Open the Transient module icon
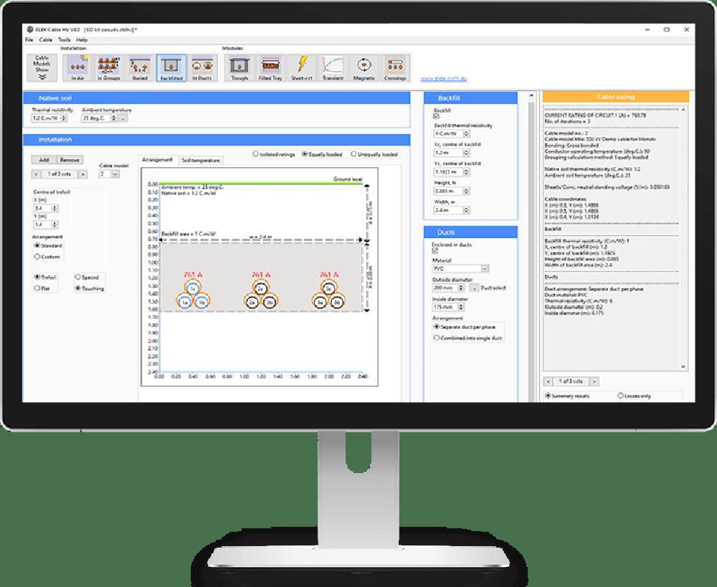 [x=333, y=67]
